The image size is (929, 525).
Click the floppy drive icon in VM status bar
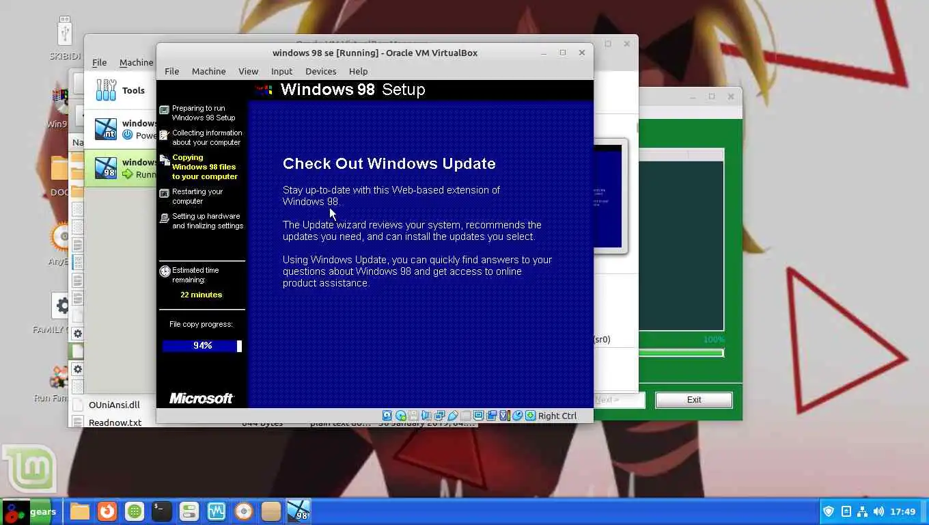click(413, 416)
